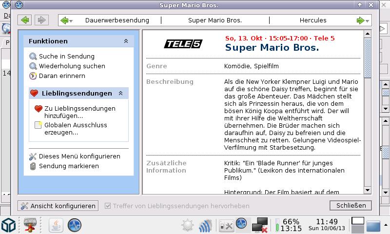Viewport: 390px width, 234px height.
Task: Select Zu Lieblingssendungen hinzufügen entry
Action: tap(79, 112)
